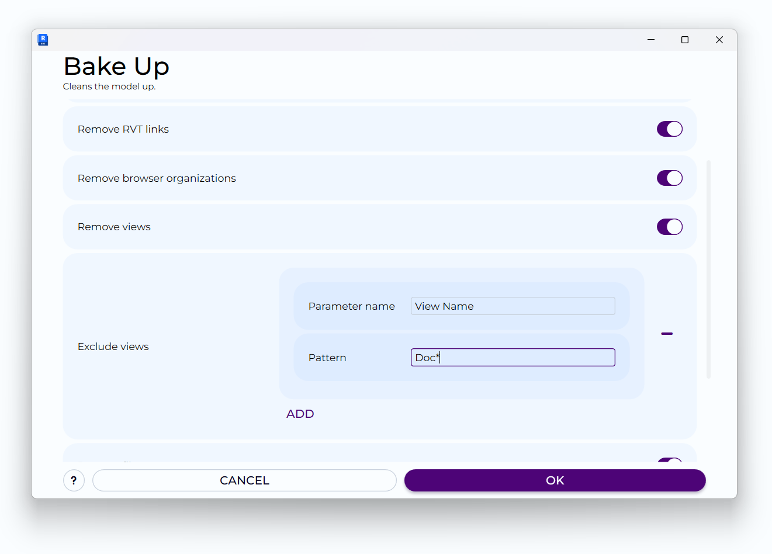
Task: Toggle off Remove browser organizations
Action: point(669,178)
